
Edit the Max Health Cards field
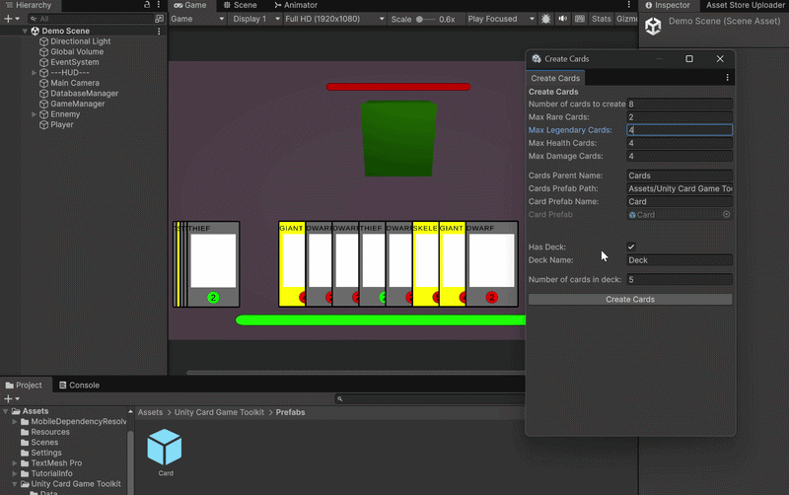[x=680, y=143]
